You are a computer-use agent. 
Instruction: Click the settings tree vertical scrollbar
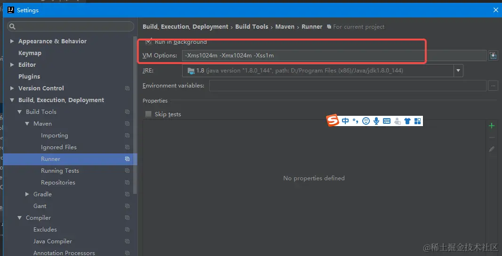135,115
